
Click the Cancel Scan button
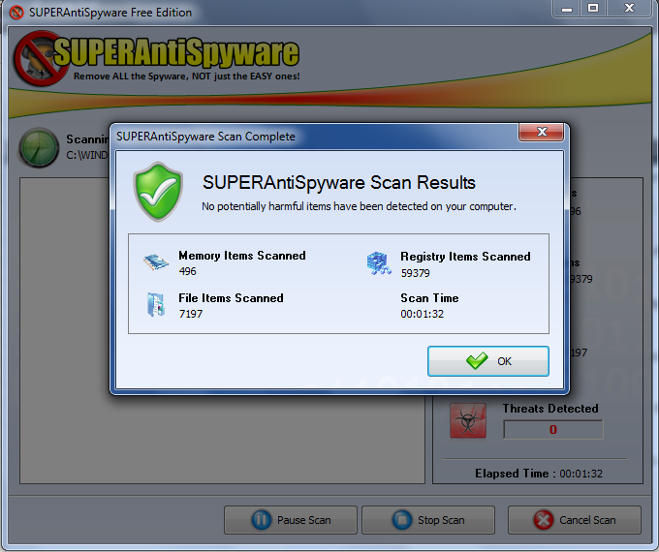tap(575, 520)
